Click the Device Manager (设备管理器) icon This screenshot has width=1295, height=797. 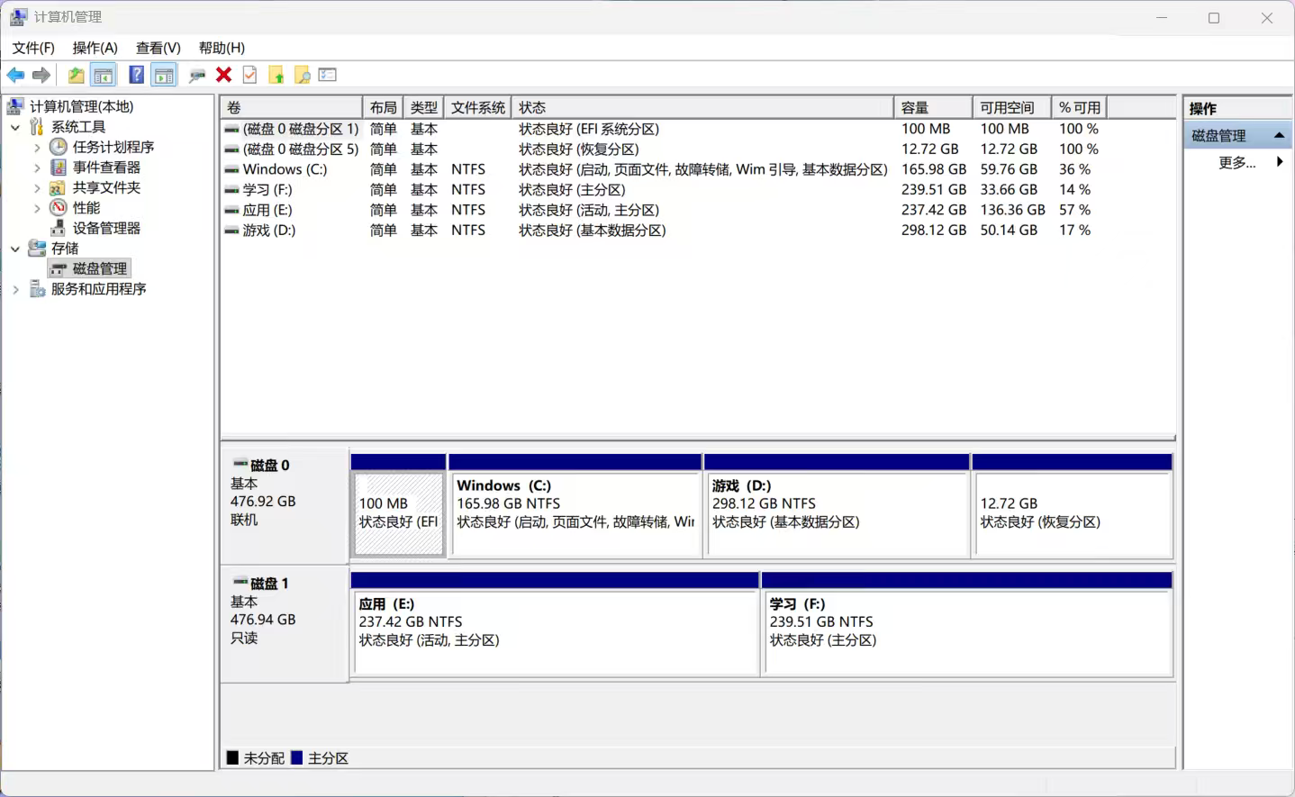[x=59, y=228]
